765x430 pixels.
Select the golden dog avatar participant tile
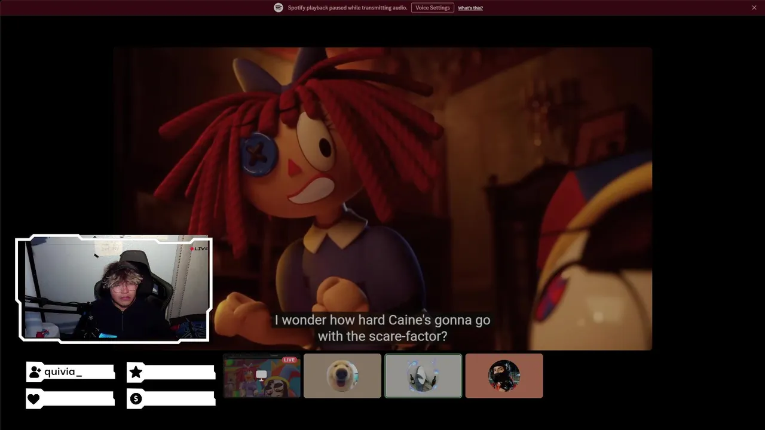[342, 376]
